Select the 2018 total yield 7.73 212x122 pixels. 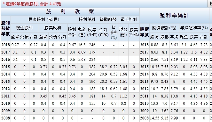click(204, 45)
